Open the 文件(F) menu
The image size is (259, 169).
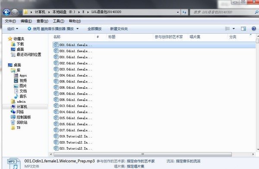coord(10,21)
